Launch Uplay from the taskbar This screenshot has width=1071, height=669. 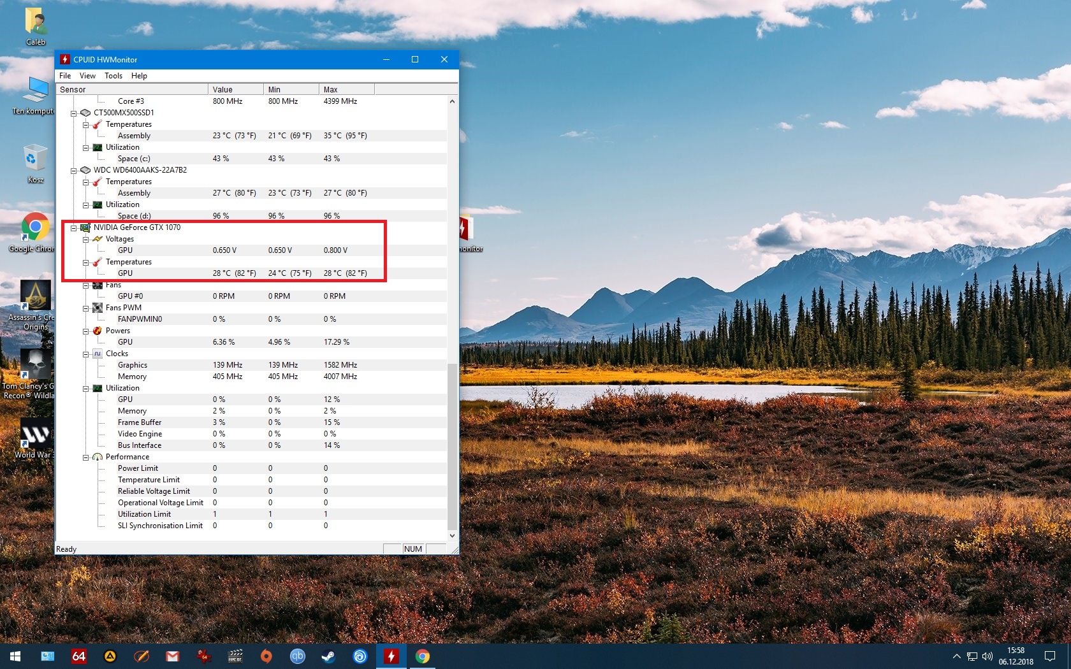coord(360,656)
